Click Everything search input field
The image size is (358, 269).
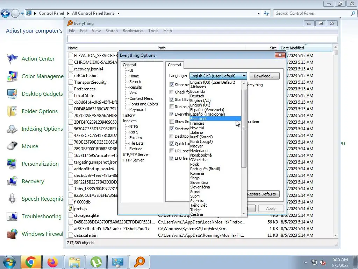tap(202, 39)
